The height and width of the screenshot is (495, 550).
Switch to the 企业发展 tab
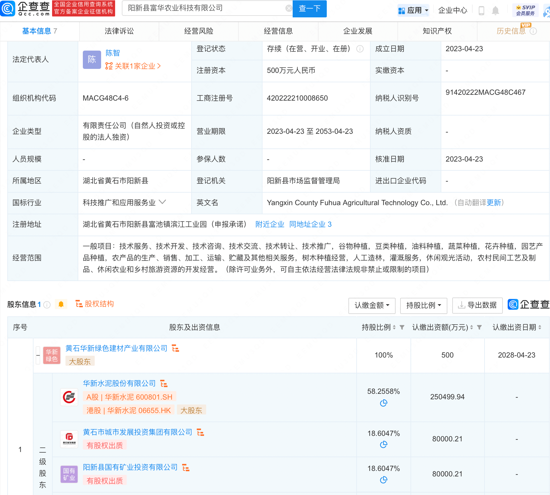[358, 31]
